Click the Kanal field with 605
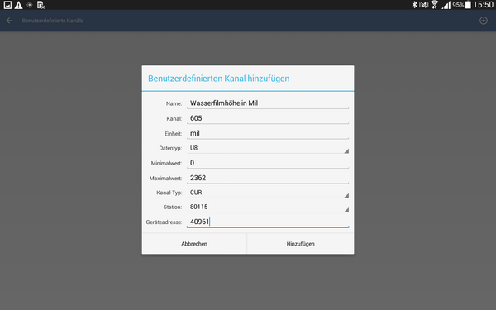 pos(268,118)
